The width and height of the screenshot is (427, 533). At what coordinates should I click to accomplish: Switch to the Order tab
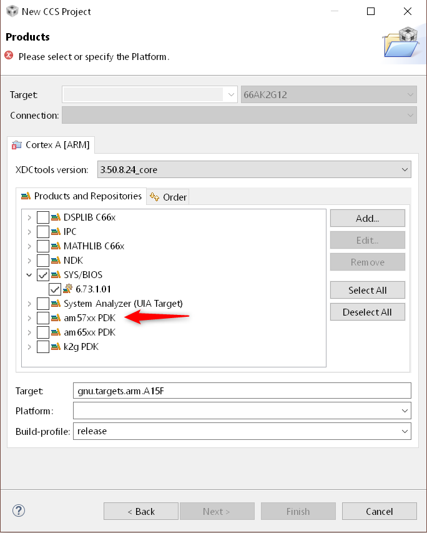tap(168, 197)
